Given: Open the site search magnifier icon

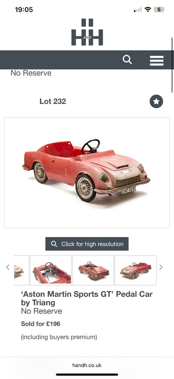Looking at the screenshot, I should pos(127,60).
